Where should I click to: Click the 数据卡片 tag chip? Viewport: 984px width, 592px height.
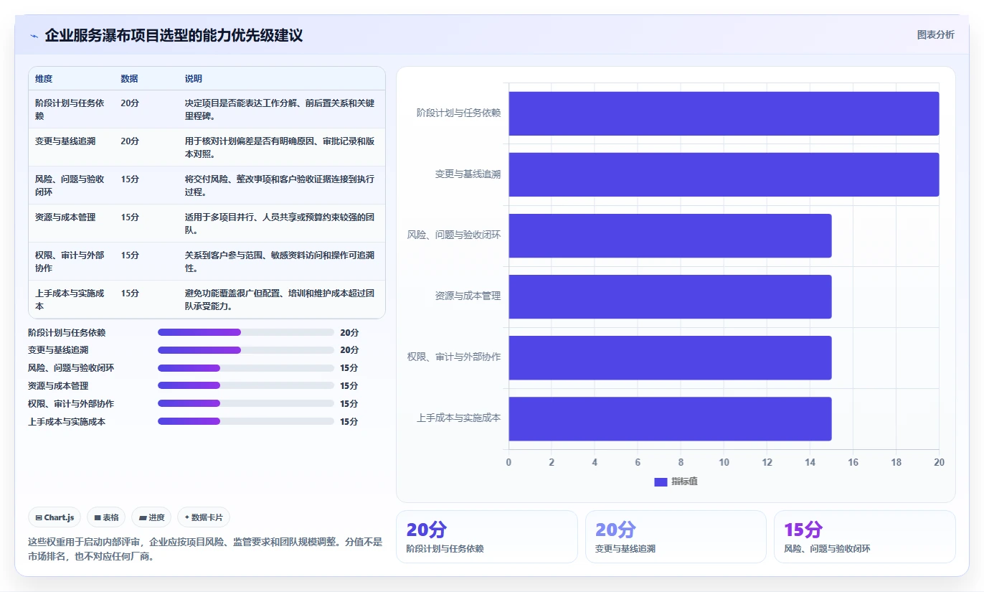pyautogui.click(x=204, y=517)
